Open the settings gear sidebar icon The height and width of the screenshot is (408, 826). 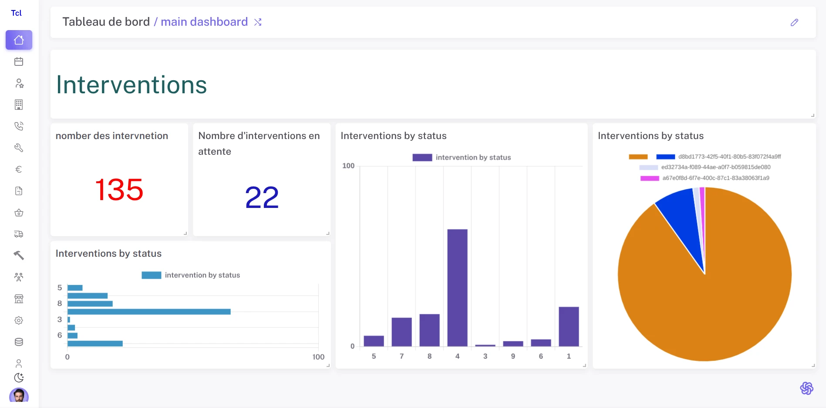pyautogui.click(x=19, y=320)
